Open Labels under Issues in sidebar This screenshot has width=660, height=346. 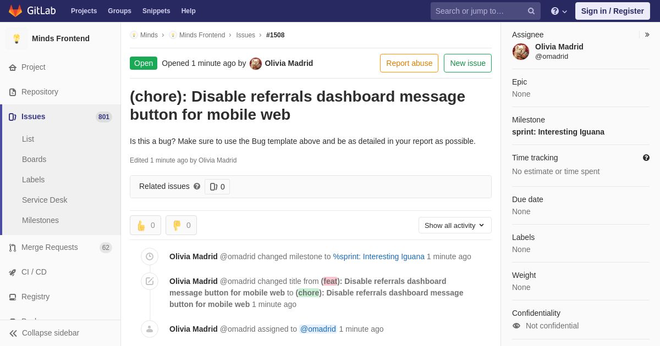click(x=33, y=180)
